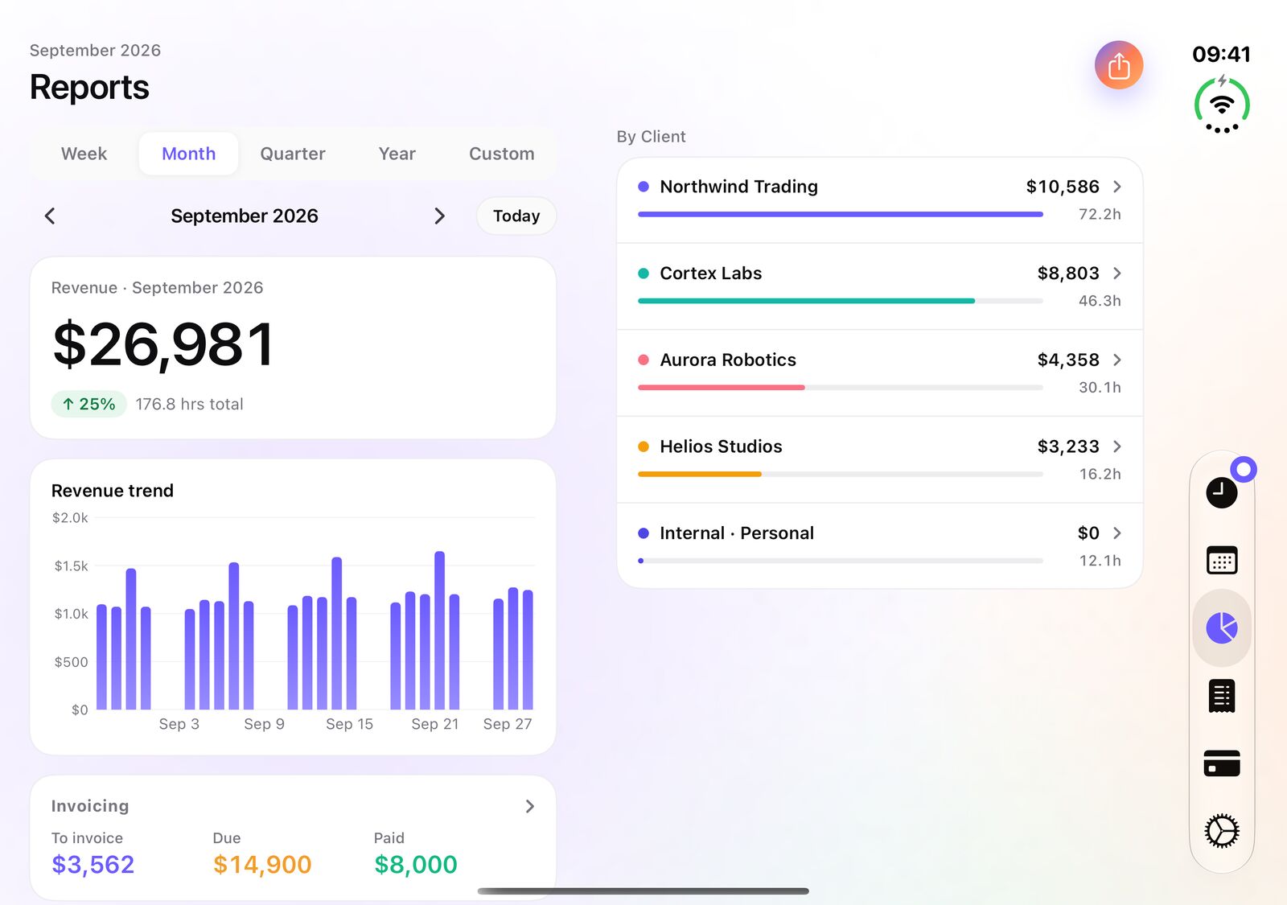
Task: Expand Cortex Labs client details chevron
Action: (x=1117, y=274)
